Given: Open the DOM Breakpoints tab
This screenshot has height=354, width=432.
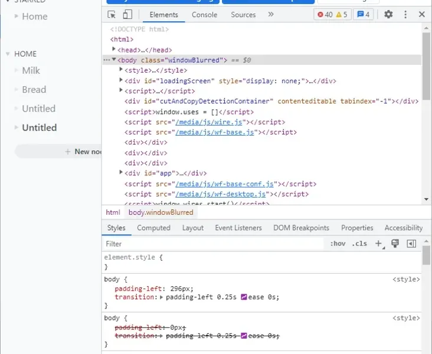Looking at the screenshot, I should coord(301,228).
